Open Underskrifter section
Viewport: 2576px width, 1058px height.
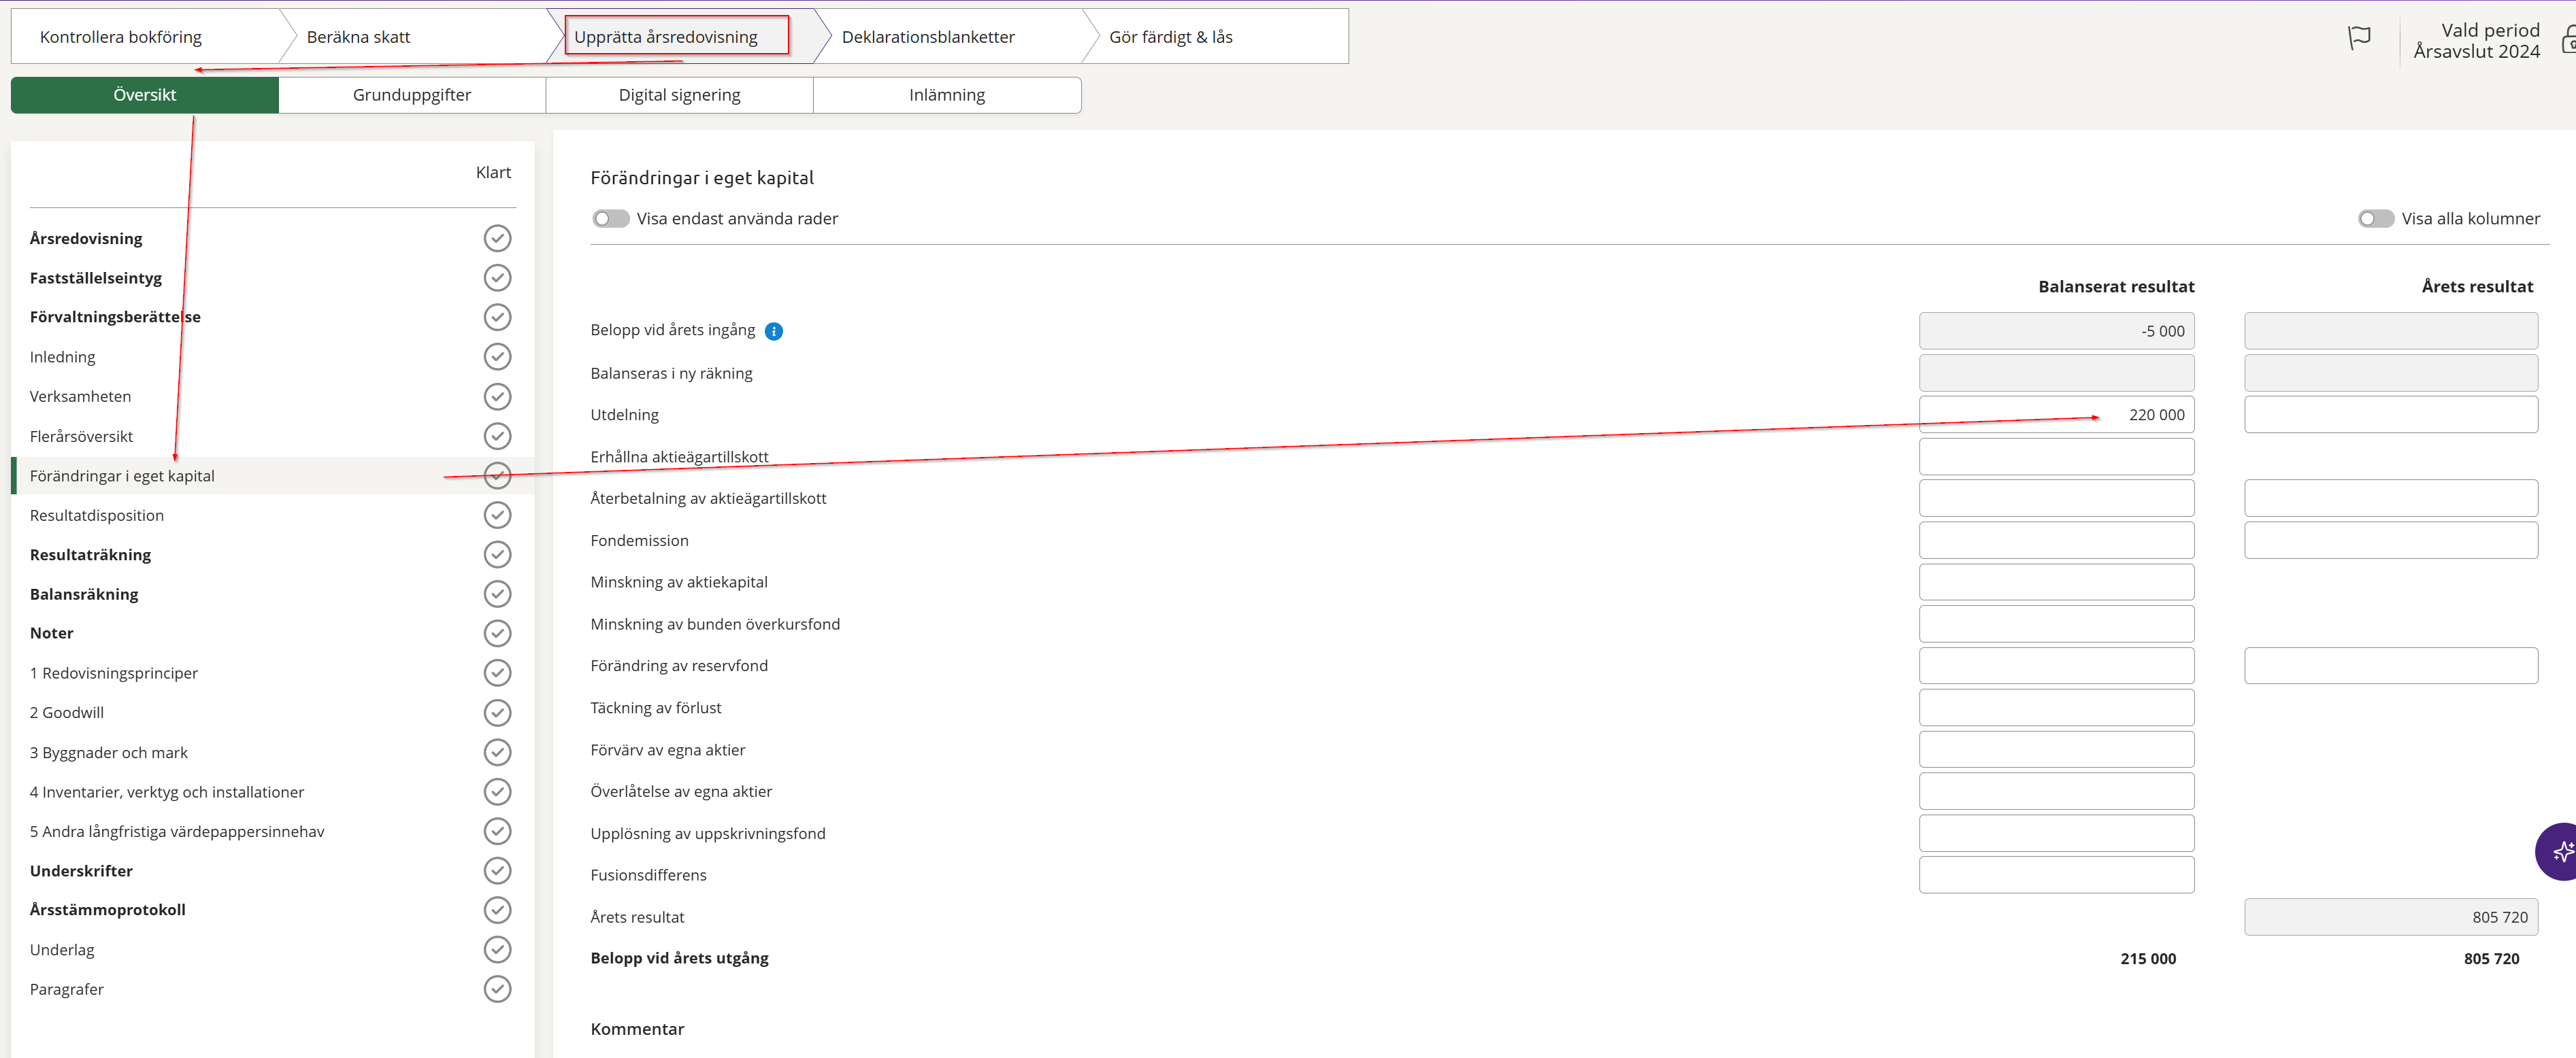coord(81,870)
